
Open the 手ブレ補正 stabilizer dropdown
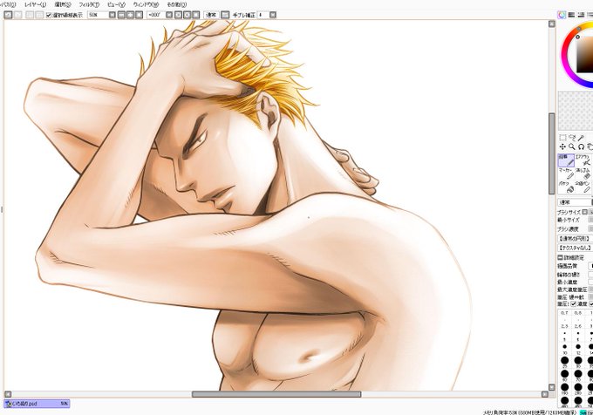click(273, 15)
